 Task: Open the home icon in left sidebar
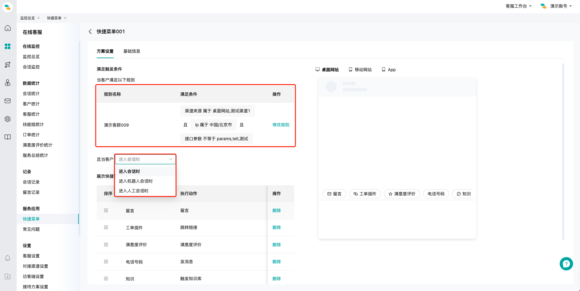pos(8,28)
